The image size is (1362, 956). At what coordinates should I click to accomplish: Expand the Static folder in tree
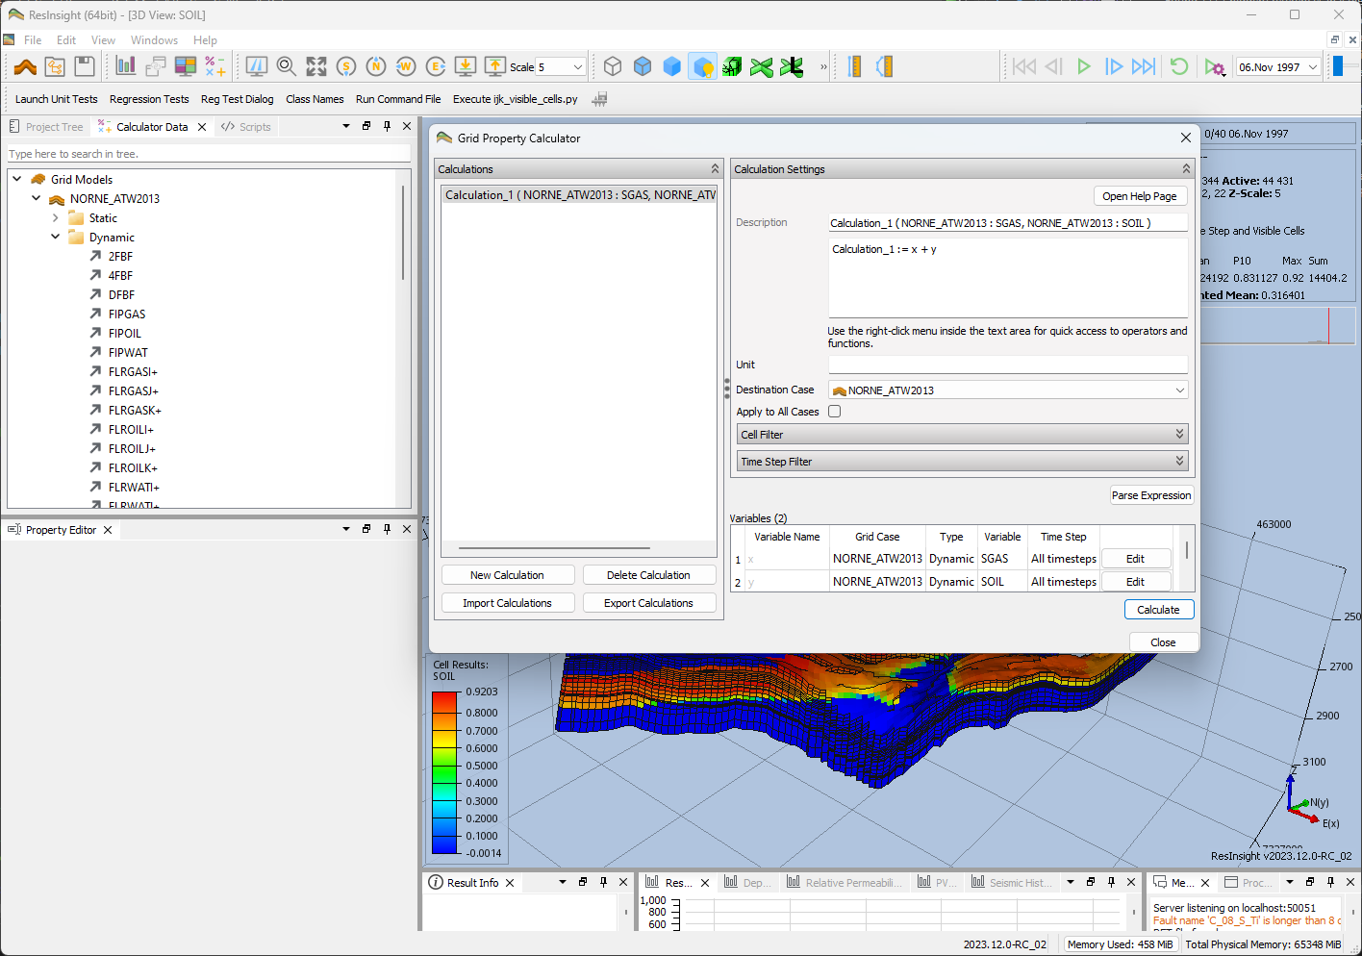pyautogui.click(x=56, y=218)
